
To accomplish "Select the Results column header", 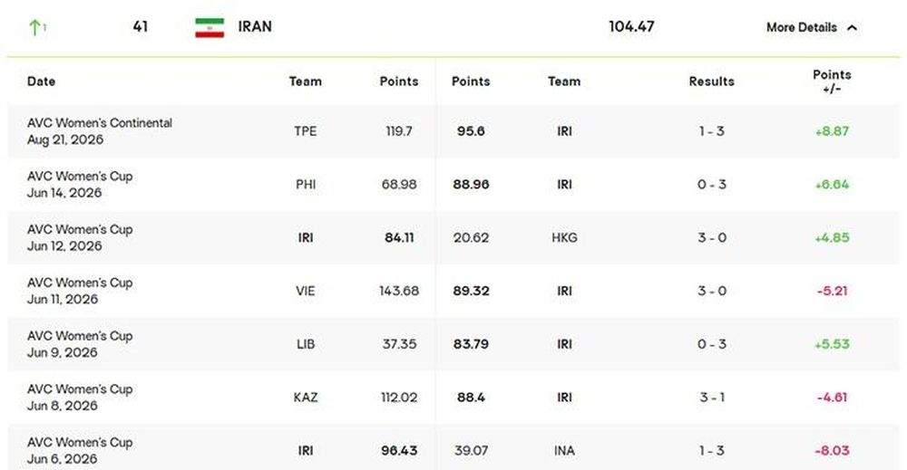I will coord(711,82).
